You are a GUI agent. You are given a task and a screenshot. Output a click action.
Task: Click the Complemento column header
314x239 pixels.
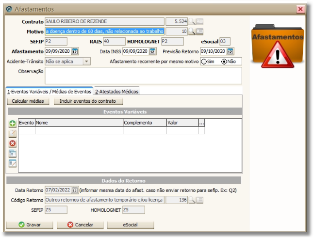145,123
